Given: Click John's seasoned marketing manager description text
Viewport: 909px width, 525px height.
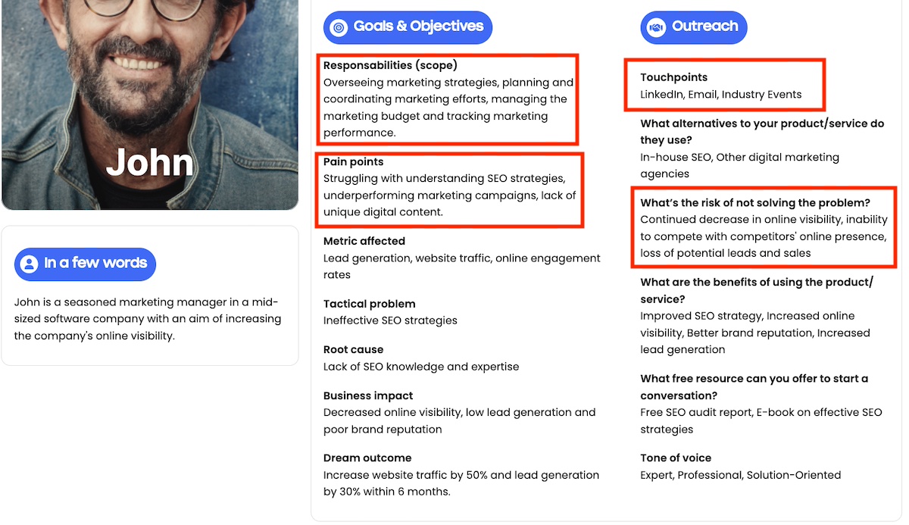Looking at the screenshot, I should pos(148,318).
